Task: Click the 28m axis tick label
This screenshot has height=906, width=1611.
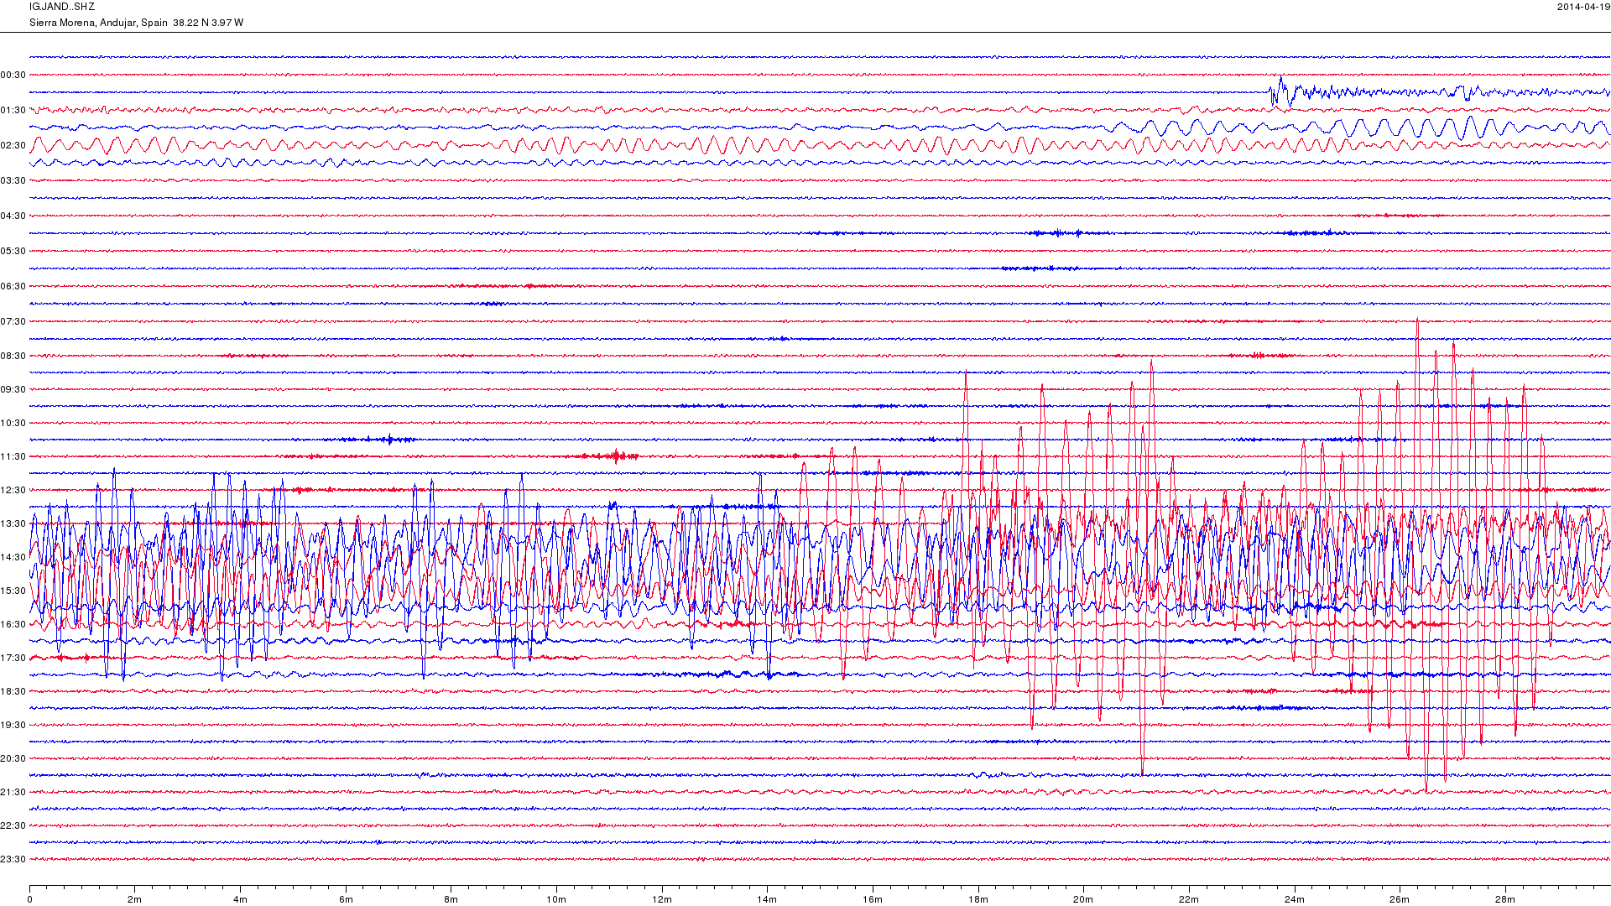Action: pyautogui.click(x=1505, y=900)
